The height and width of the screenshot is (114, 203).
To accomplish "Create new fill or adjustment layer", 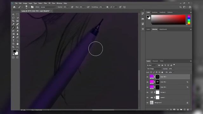I will click(x=178, y=110).
